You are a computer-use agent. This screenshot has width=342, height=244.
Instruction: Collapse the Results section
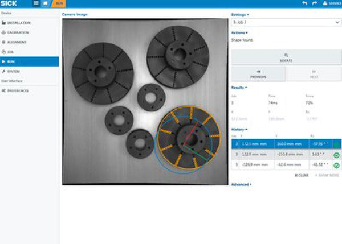tap(239, 88)
